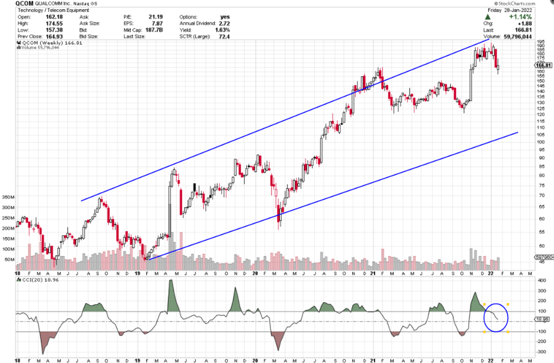Select the SCTR (Large) value 72.4
Image resolution: width=554 pixels, height=363 pixels.
pyautogui.click(x=224, y=36)
